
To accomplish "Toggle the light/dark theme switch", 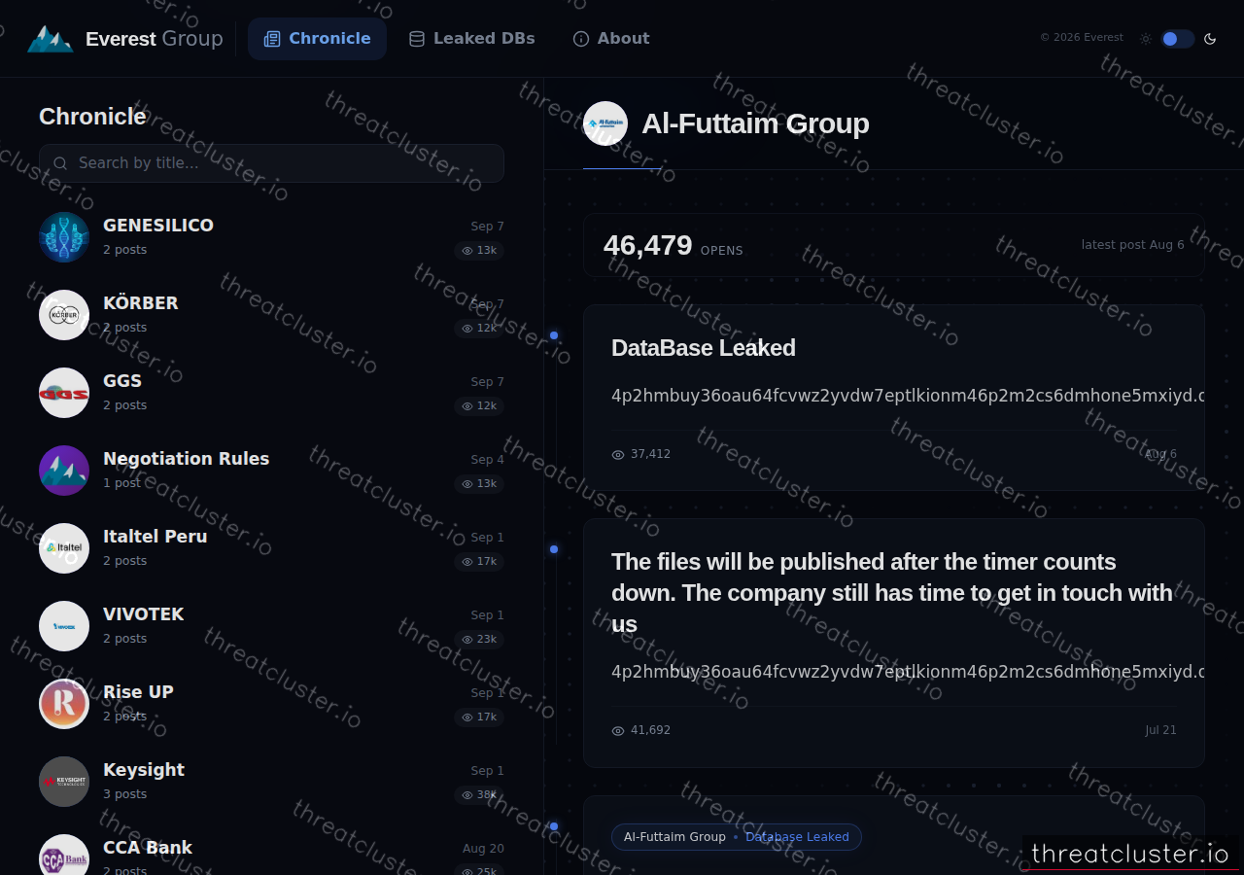I will pyautogui.click(x=1177, y=39).
